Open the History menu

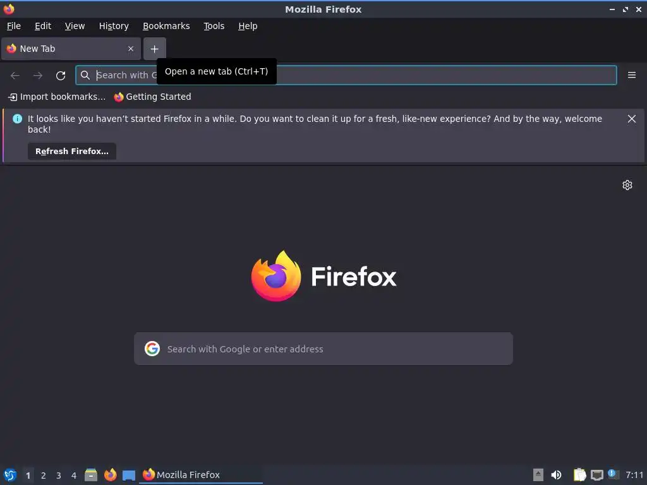click(114, 26)
